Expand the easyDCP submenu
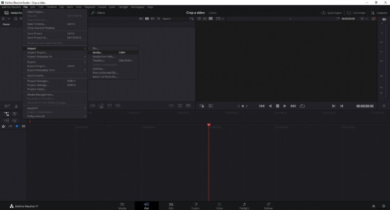Image resolution: width=390 pixels, height=210 pixels. pyautogui.click(x=55, y=108)
